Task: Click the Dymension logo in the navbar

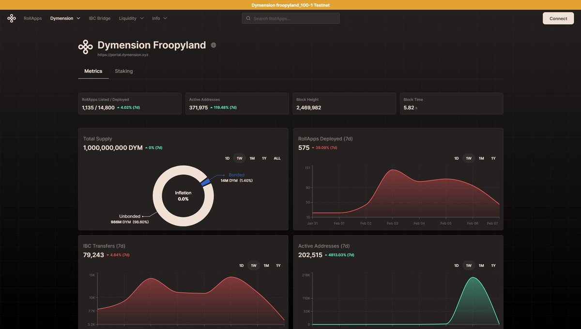Action: click(x=11, y=18)
